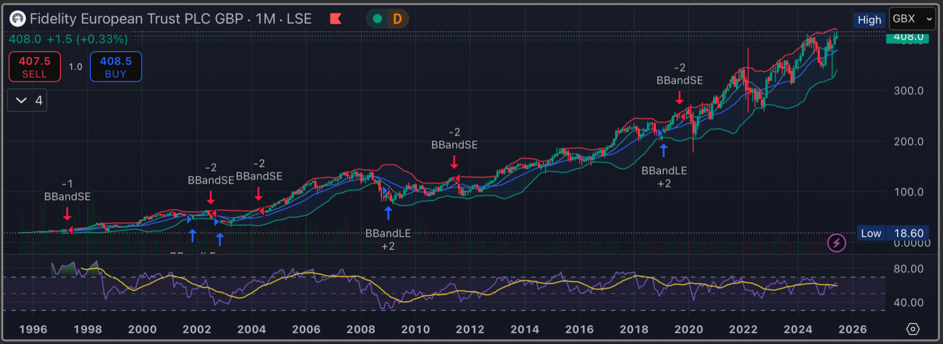Click the 408.0 +1.5 (+0.33%) price change text
Screen dimensions: 943x344
point(68,39)
